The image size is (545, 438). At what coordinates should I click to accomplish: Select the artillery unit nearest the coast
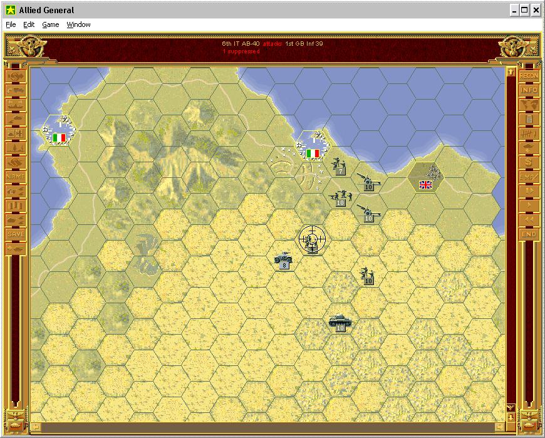tap(368, 182)
